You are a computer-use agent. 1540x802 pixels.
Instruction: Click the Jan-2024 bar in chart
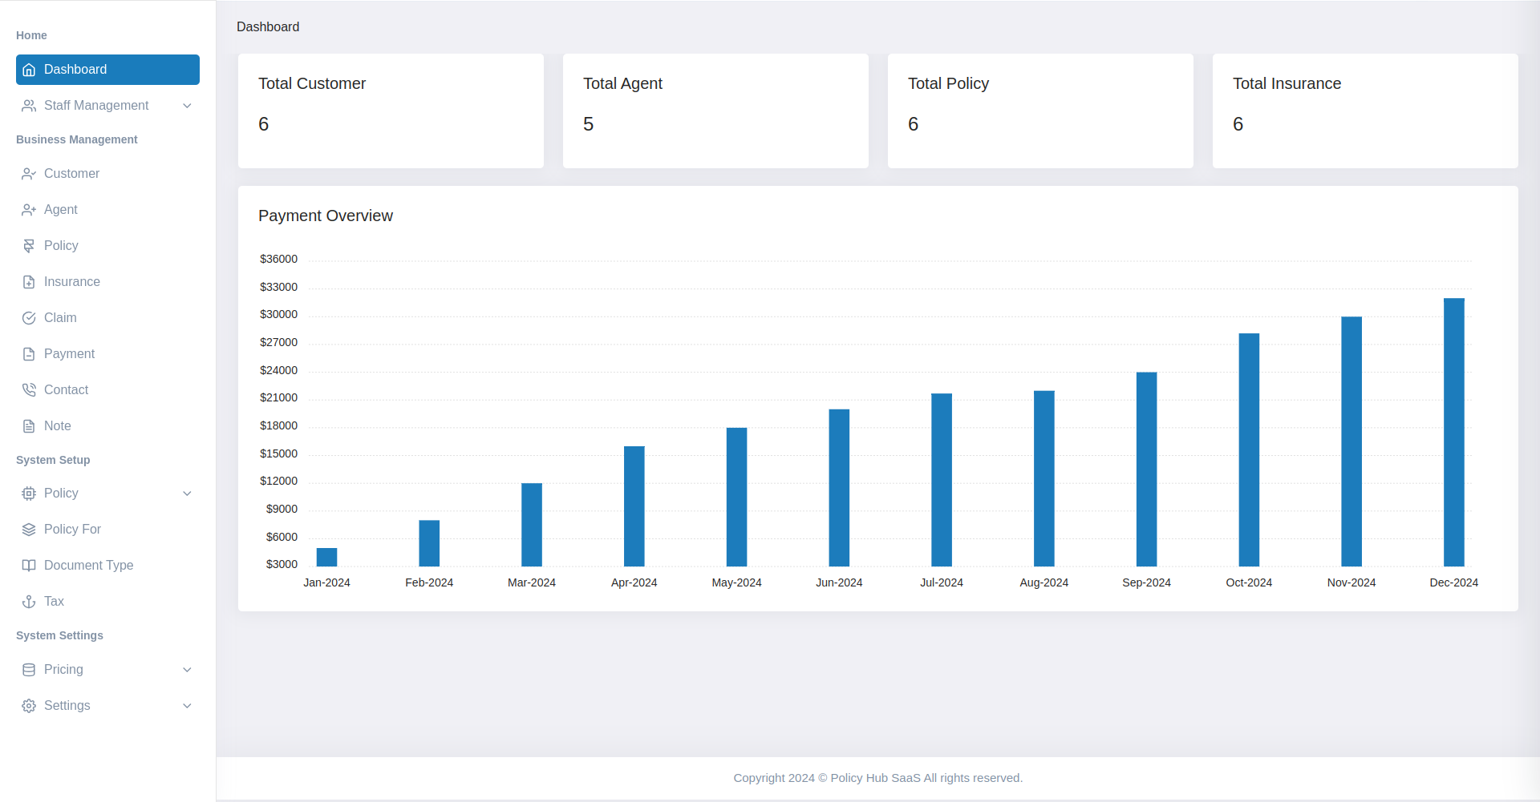point(326,557)
